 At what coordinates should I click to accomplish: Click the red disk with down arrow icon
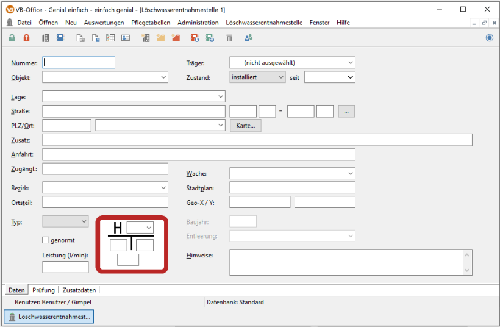click(x=195, y=38)
